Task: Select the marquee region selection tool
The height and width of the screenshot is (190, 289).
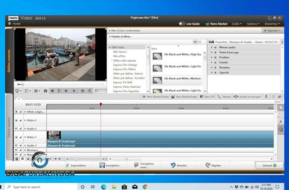Action: [281, 115]
